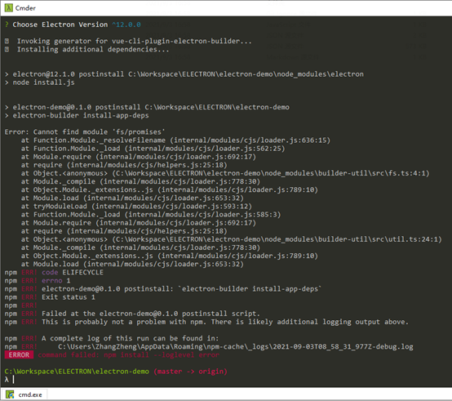Click stack line with 'builder-util\src\fs.ts:4:1'

(225, 173)
